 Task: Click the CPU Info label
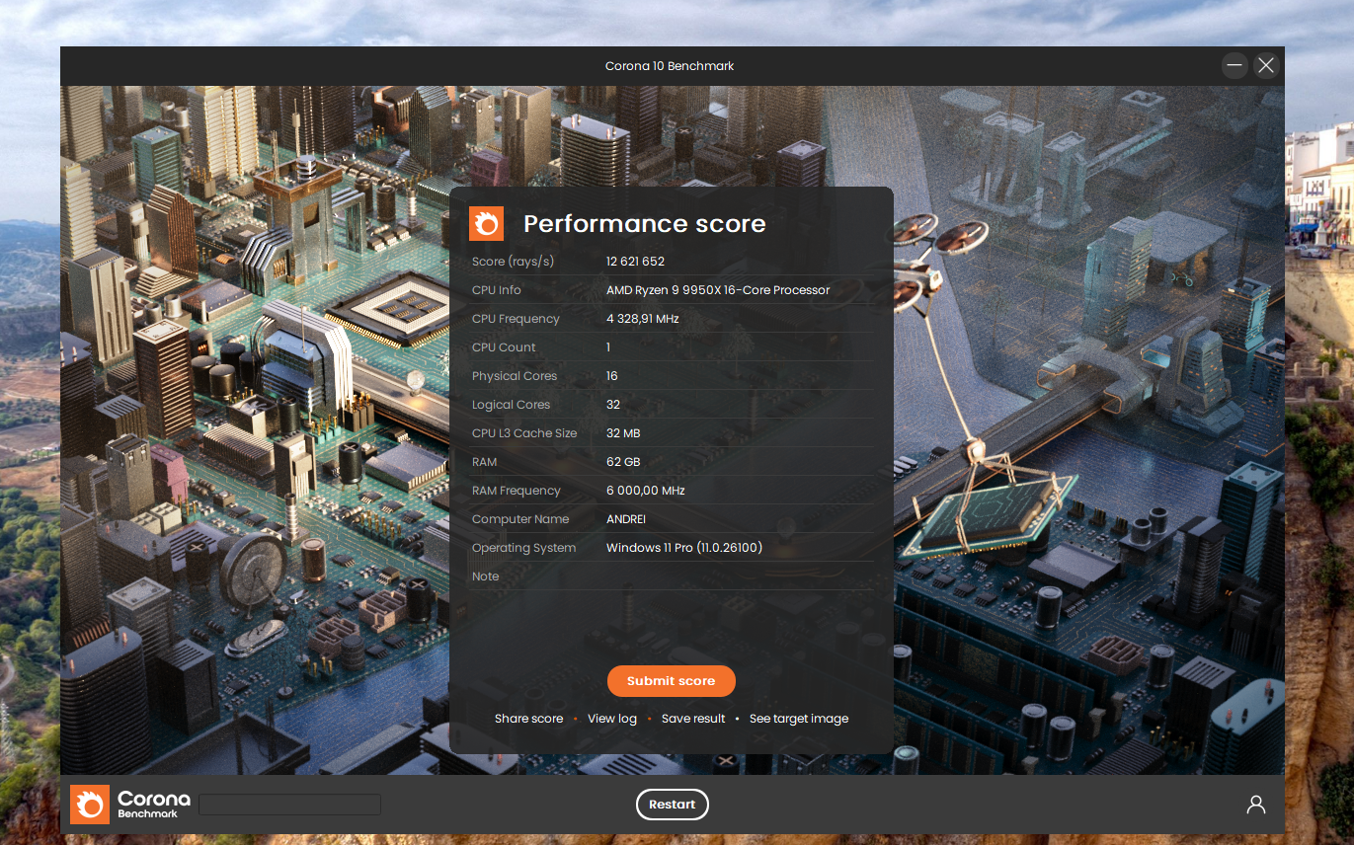tap(496, 290)
